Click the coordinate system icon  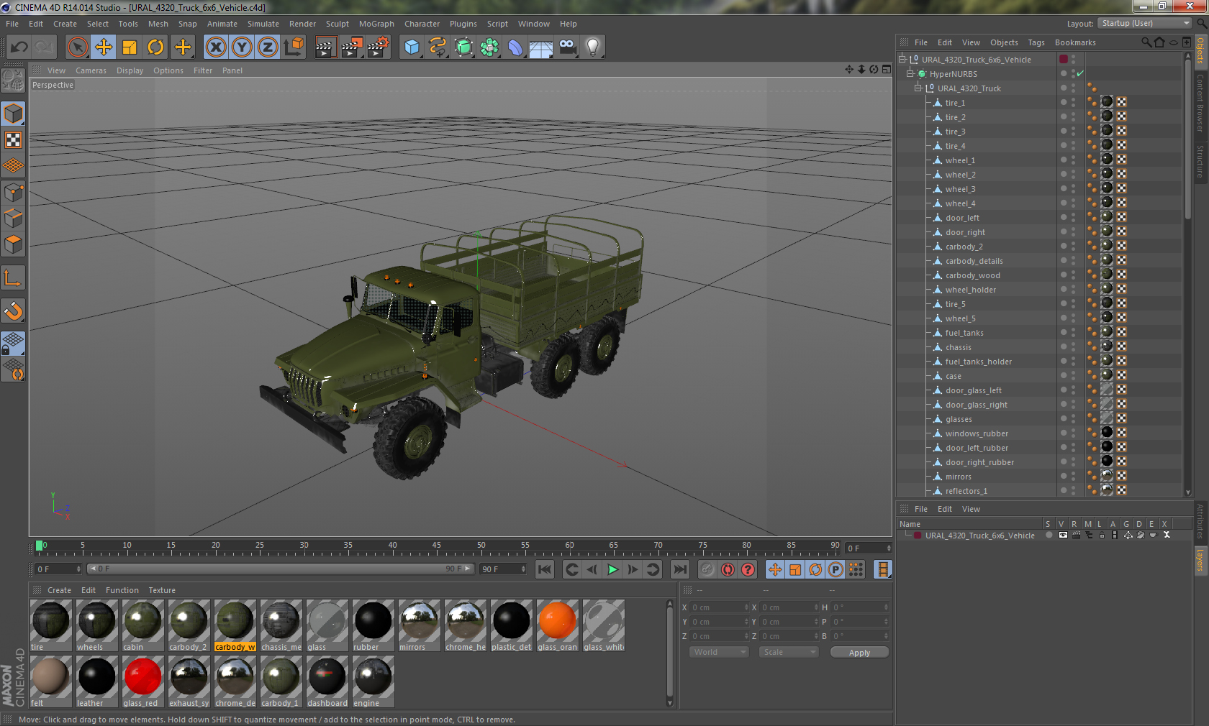coord(294,47)
